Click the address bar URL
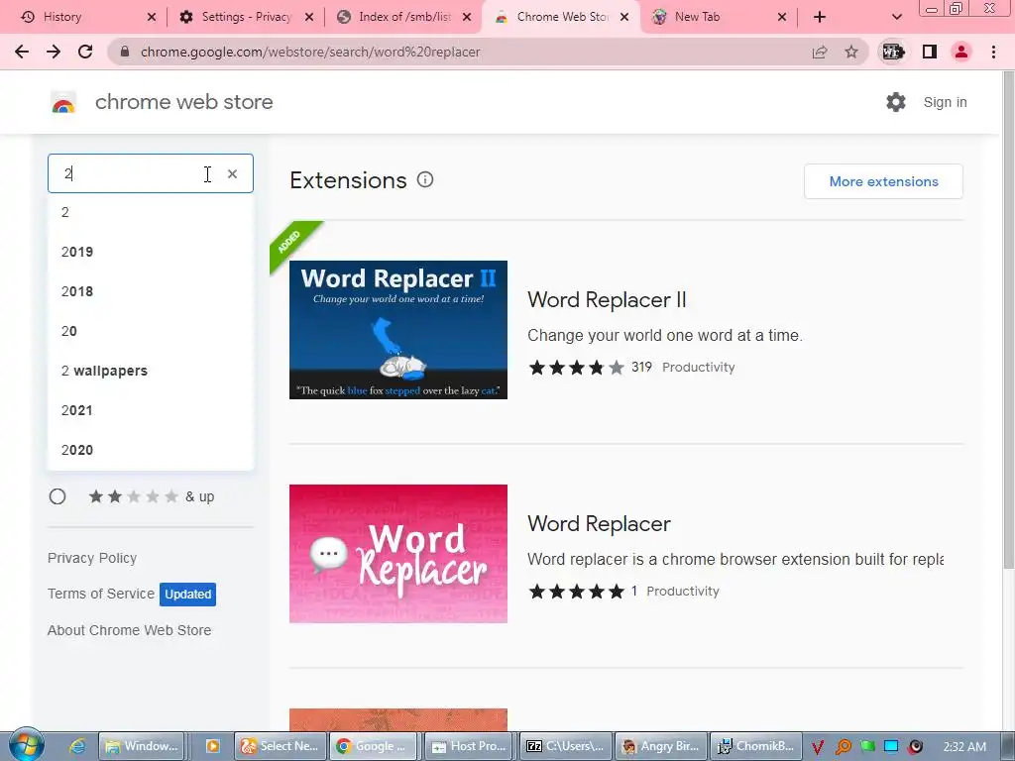Screen dimensions: 1015x761 [x=310, y=52]
